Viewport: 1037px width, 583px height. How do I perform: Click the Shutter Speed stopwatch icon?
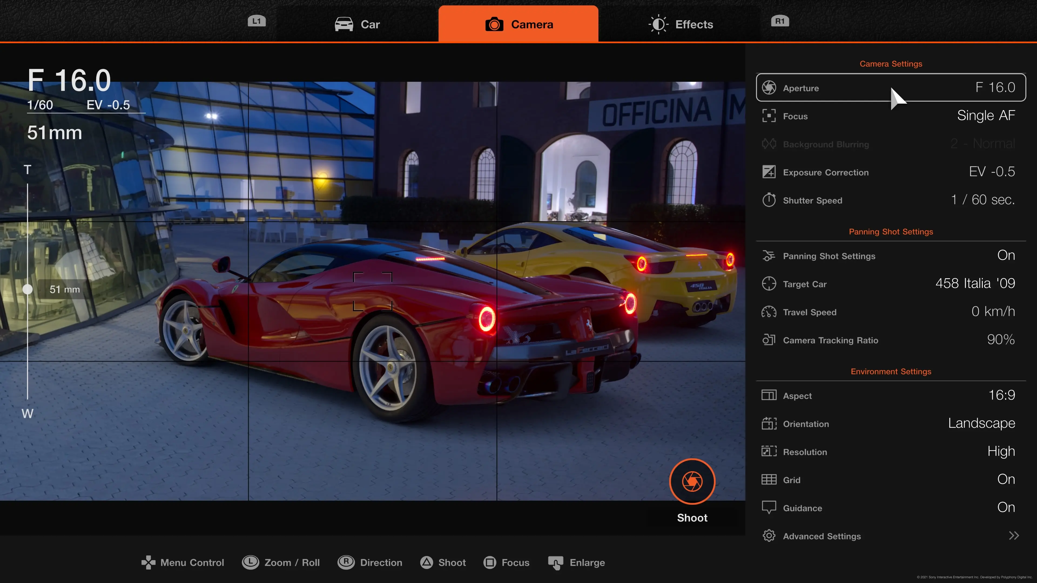[769, 199]
